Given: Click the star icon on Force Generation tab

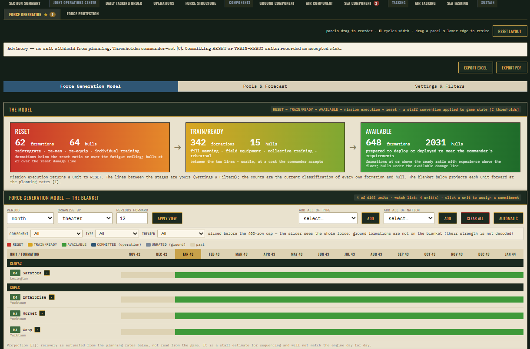Looking at the screenshot, I should pyautogui.click(x=46, y=14).
